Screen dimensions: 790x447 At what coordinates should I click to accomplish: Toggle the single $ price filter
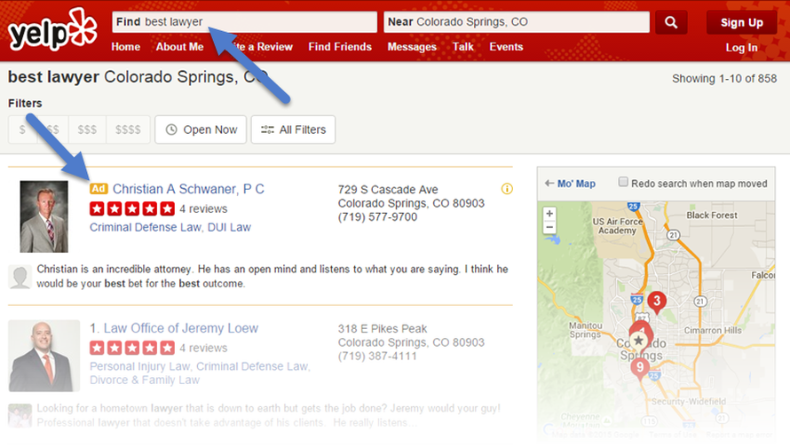pos(22,129)
